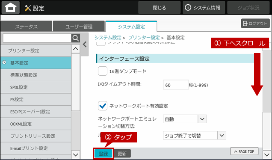Open システム情報 info button
272x160 pixels.
point(204,8)
